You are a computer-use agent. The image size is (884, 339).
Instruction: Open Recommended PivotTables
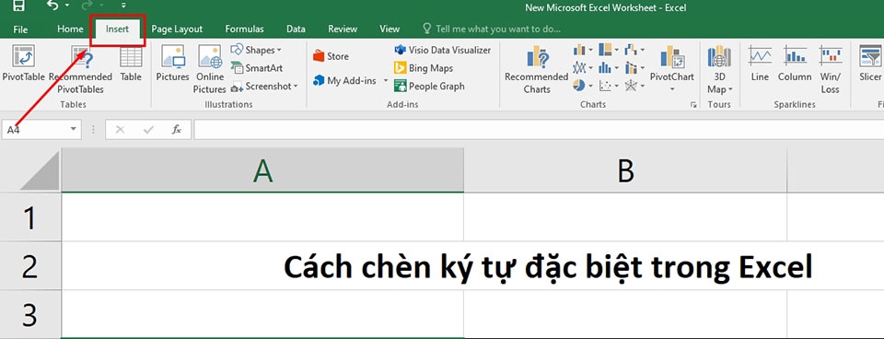[x=81, y=69]
